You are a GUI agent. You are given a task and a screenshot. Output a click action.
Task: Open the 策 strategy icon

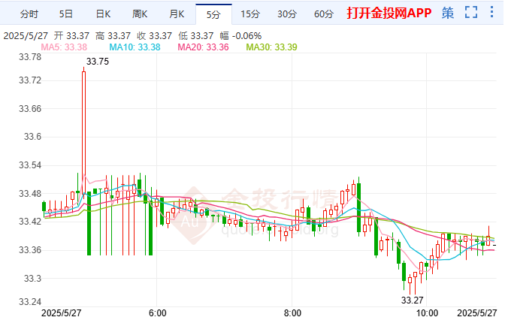point(448,13)
